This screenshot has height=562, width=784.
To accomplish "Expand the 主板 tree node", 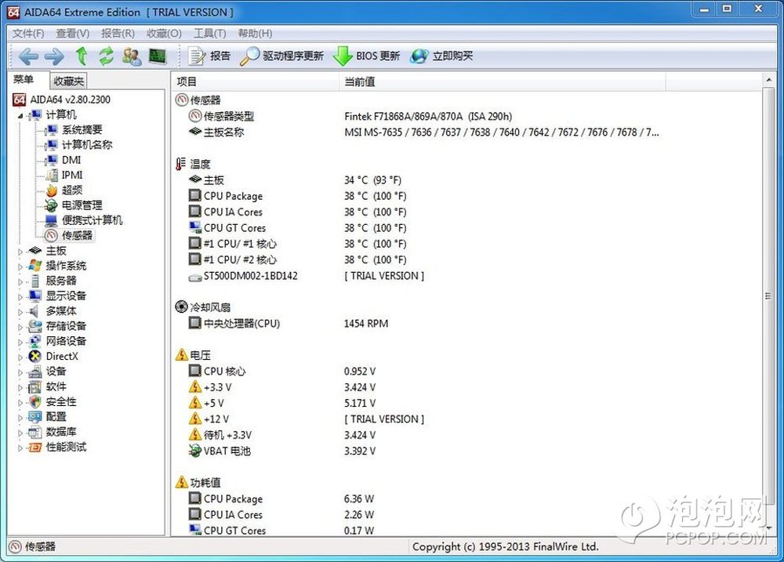I will point(20,252).
